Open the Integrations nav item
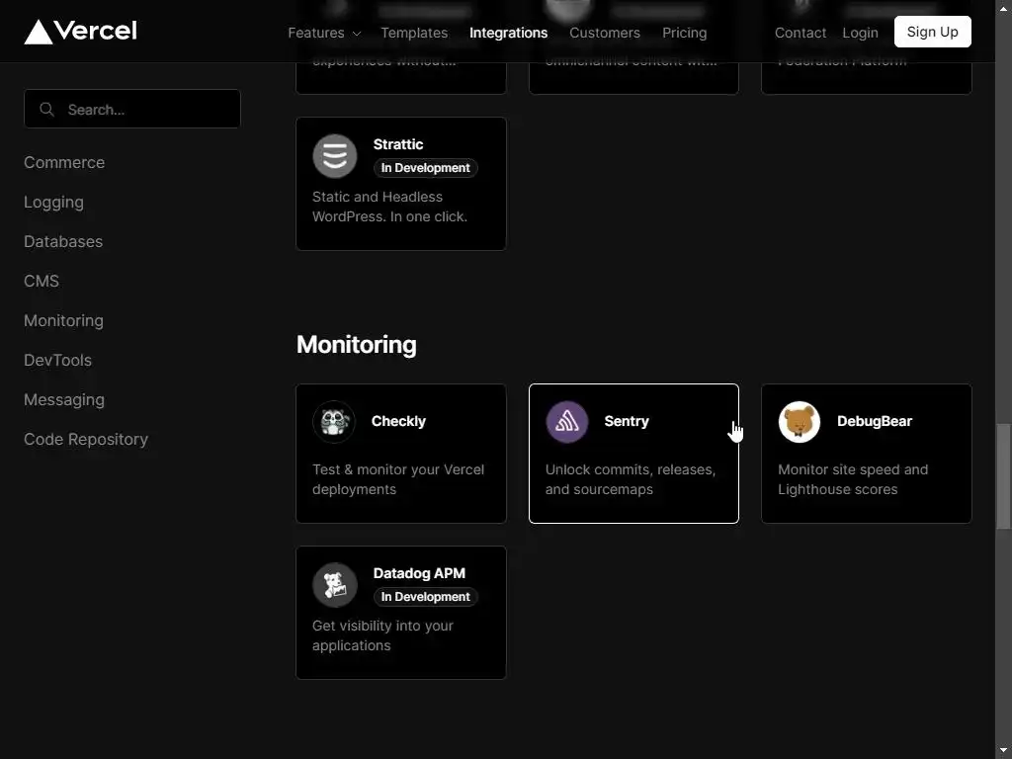This screenshot has height=759, width=1012. pos(508,33)
